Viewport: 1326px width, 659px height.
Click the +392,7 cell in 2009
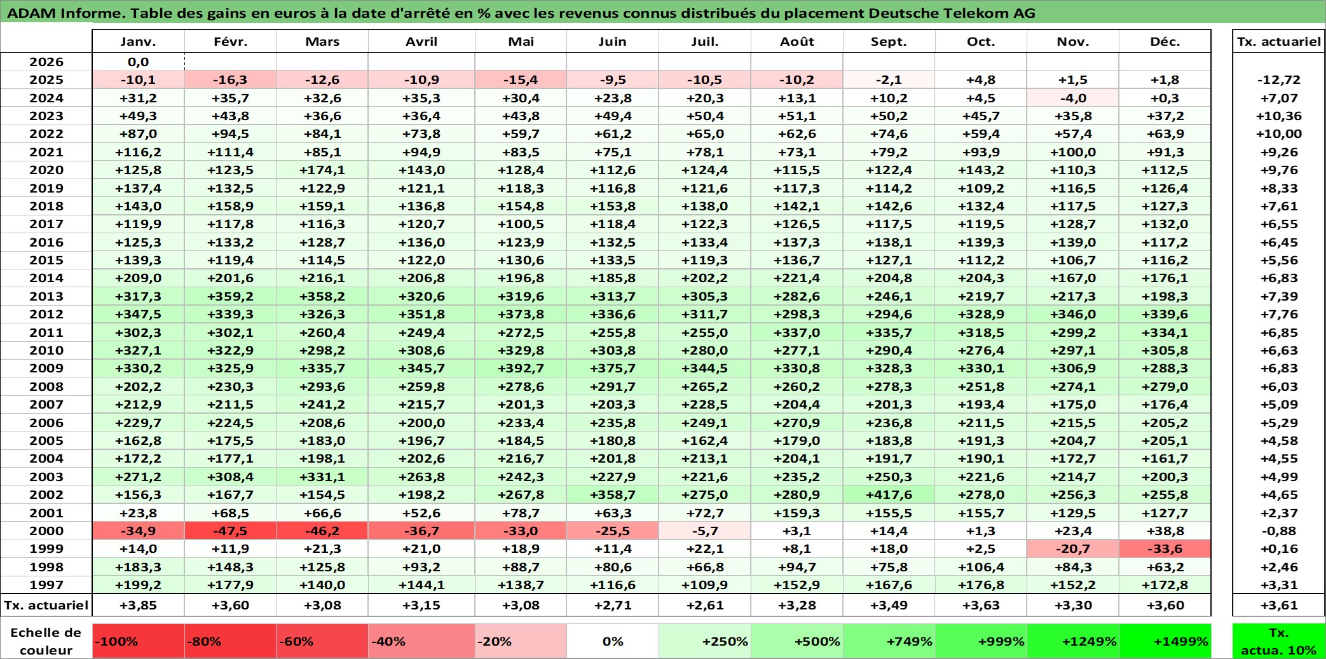(x=521, y=368)
